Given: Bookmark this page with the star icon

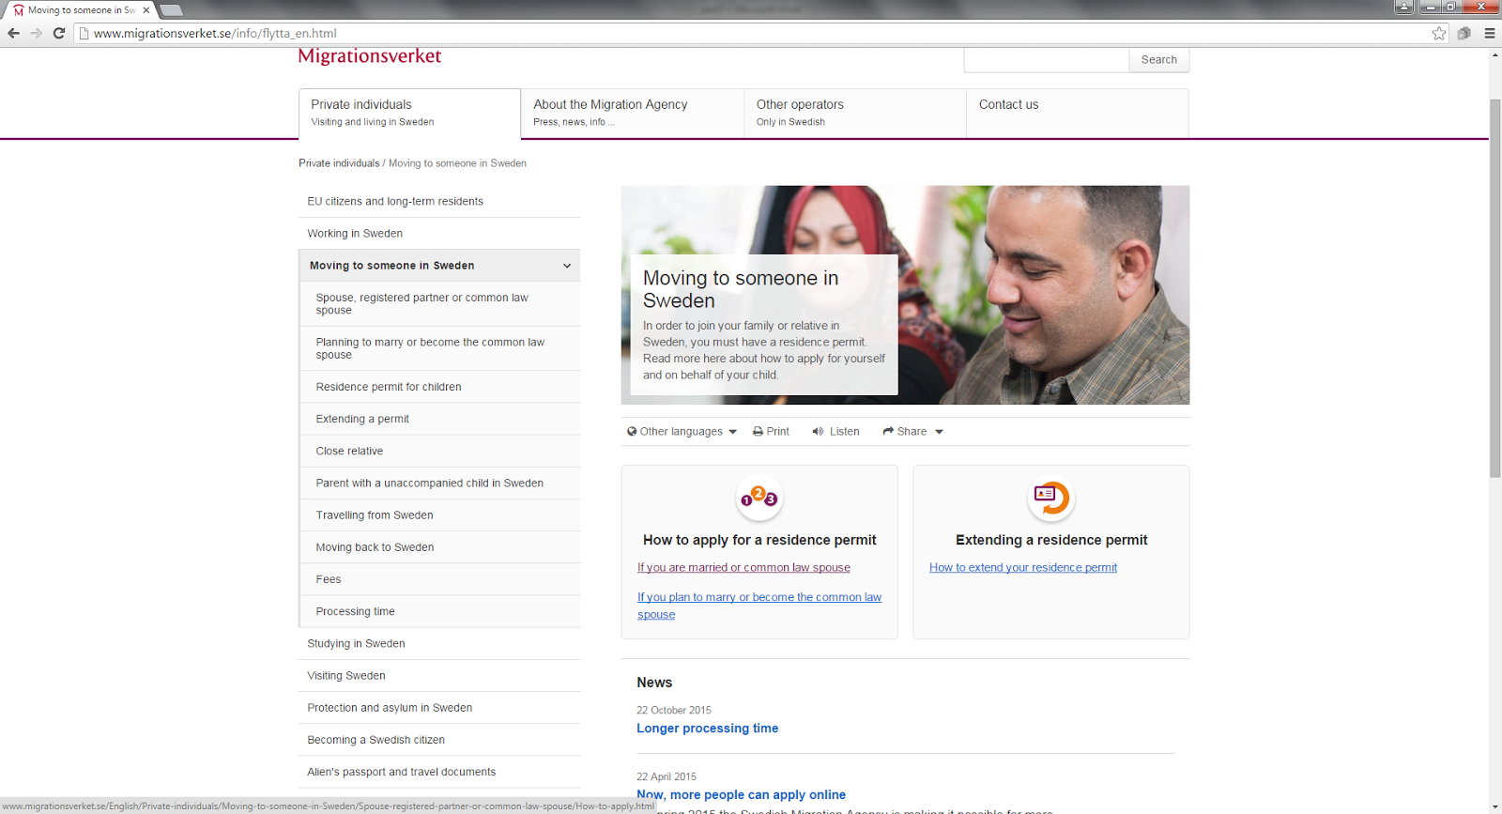Looking at the screenshot, I should click(x=1439, y=33).
